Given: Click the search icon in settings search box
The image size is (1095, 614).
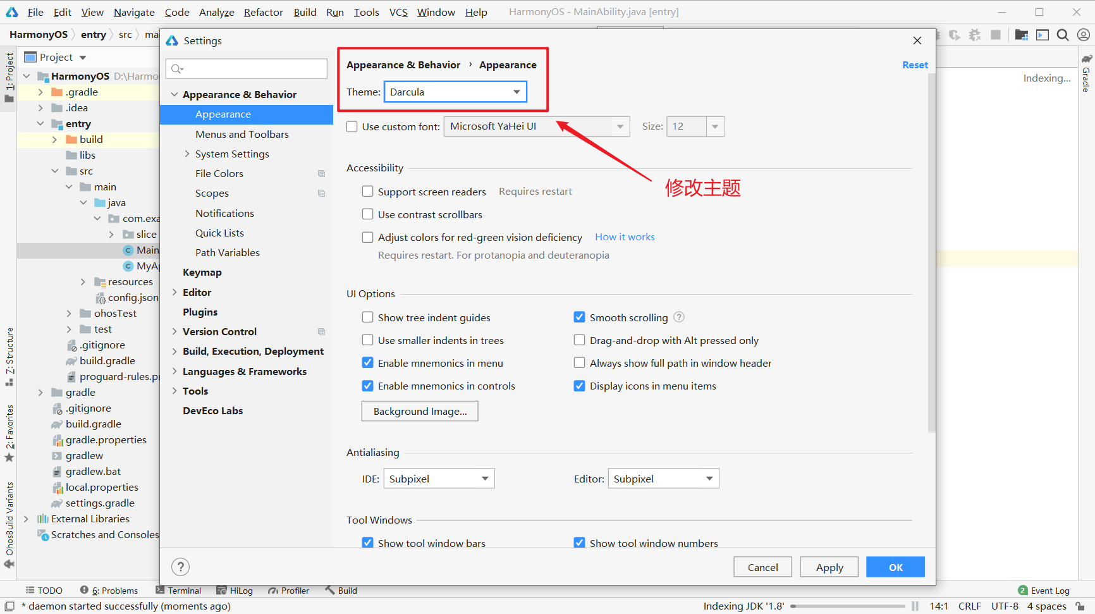Looking at the screenshot, I should (177, 68).
